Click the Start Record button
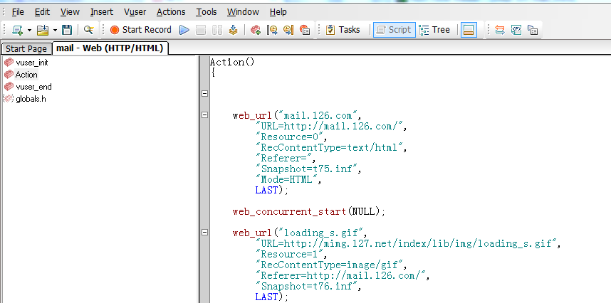The image size is (611, 303). [141, 30]
